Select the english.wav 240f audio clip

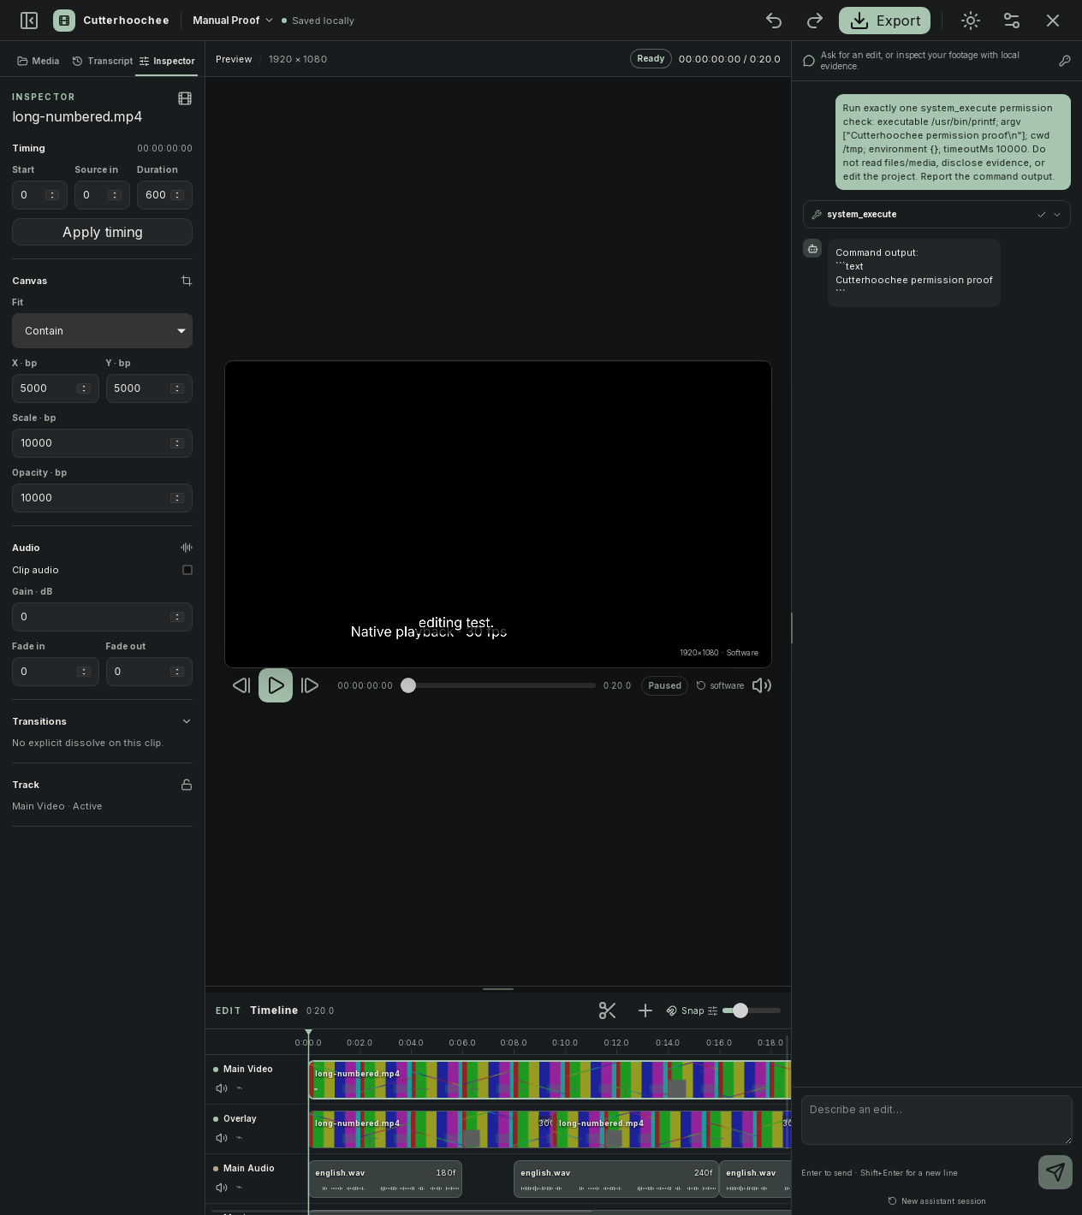click(x=616, y=1179)
